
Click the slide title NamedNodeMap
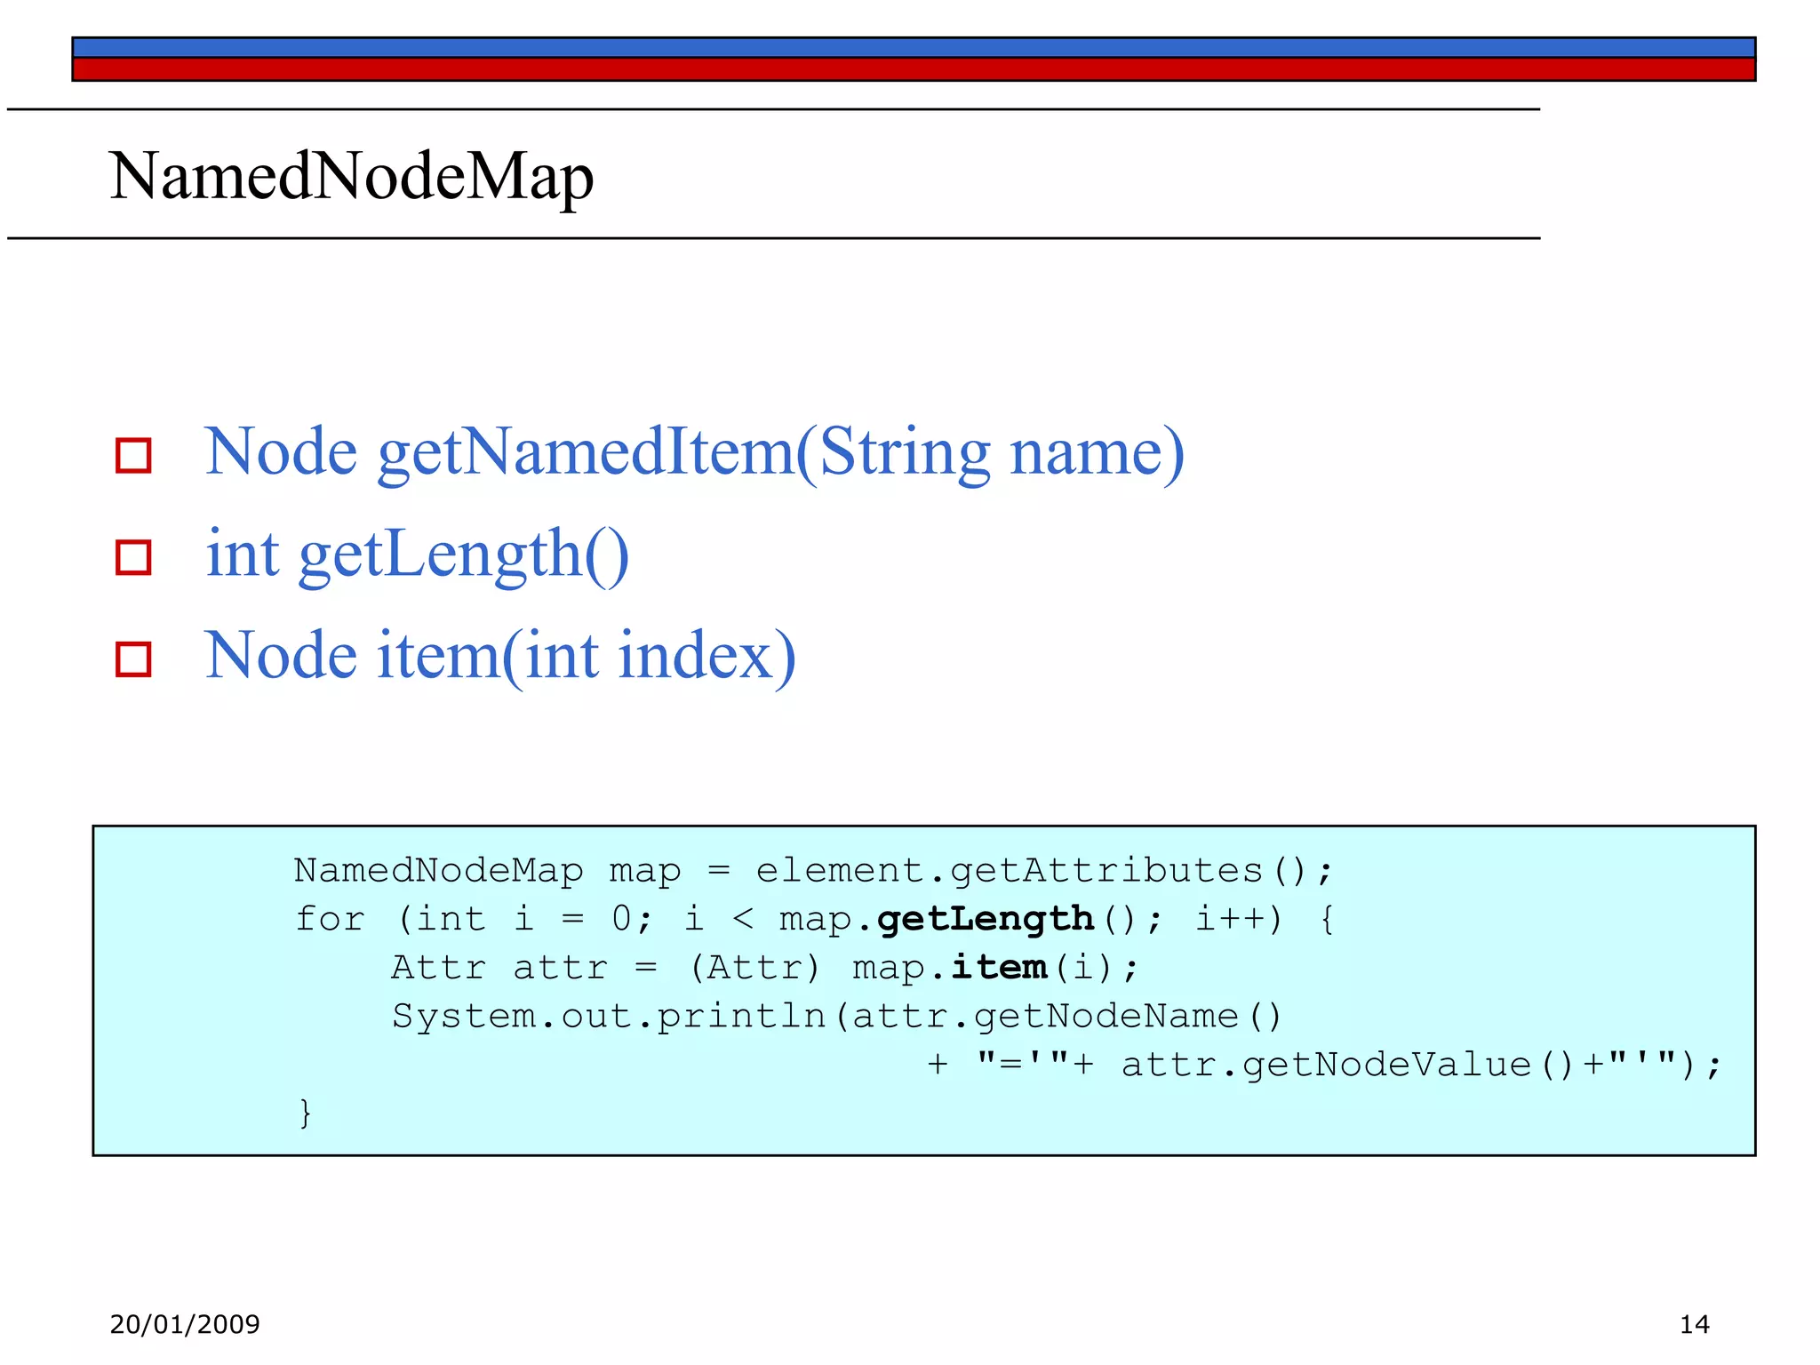pyautogui.click(x=352, y=178)
